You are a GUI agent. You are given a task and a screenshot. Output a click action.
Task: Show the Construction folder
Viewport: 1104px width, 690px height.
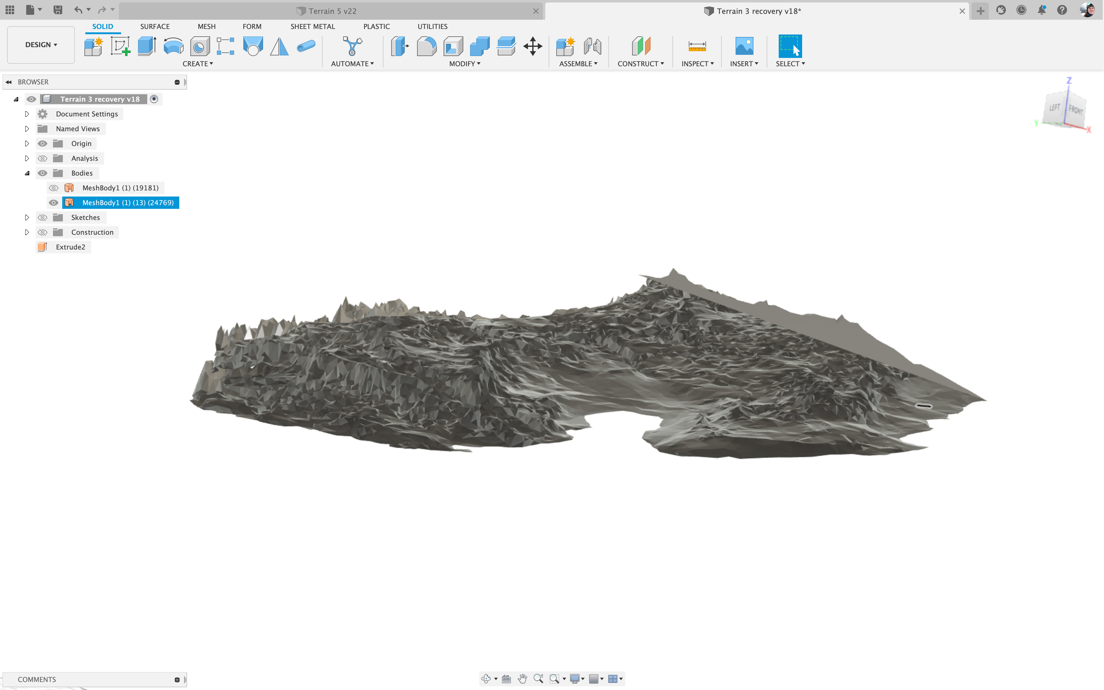[43, 232]
